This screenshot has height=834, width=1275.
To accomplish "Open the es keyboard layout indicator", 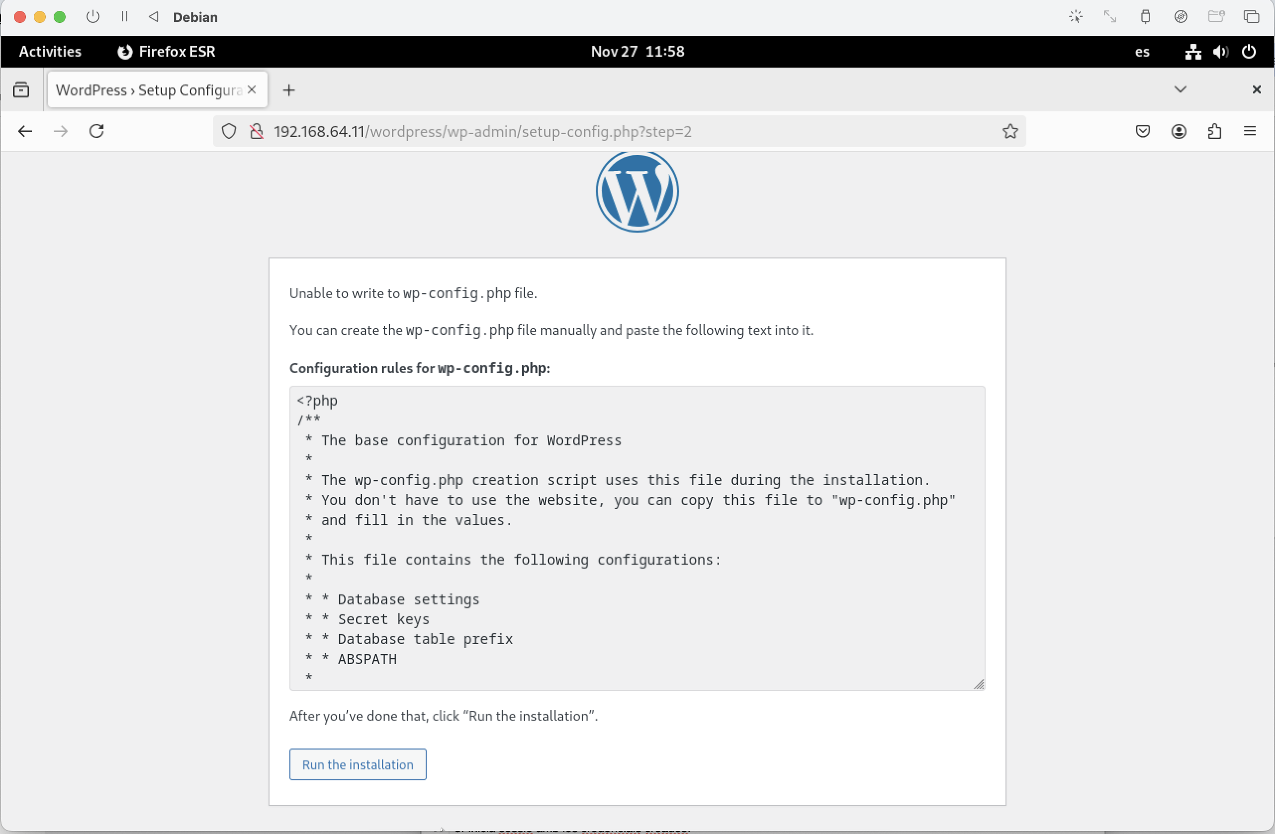I will click(x=1142, y=52).
